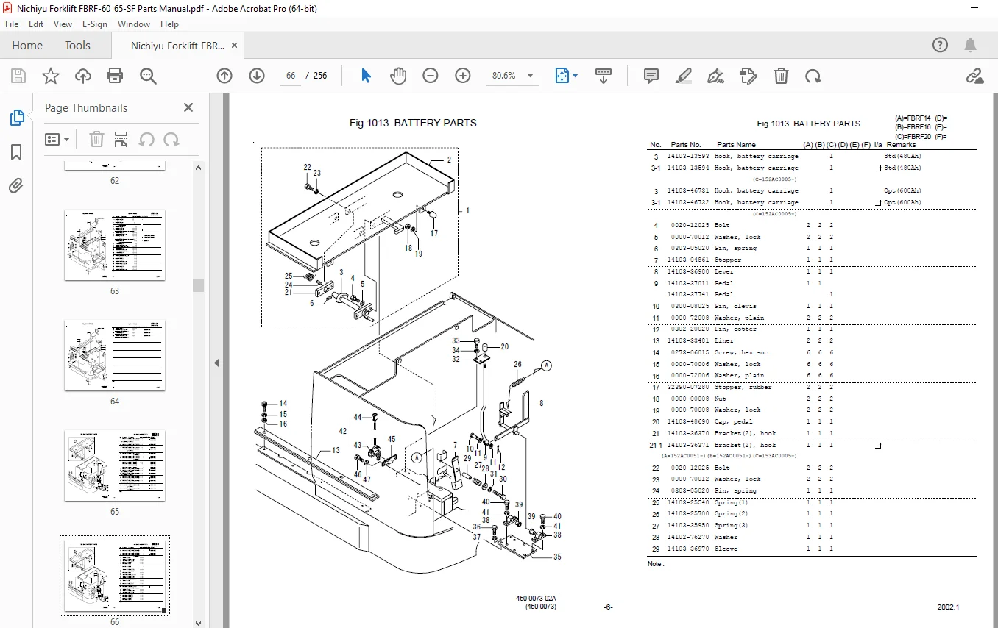Open the Edit menu
The height and width of the screenshot is (628, 998).
36,24
